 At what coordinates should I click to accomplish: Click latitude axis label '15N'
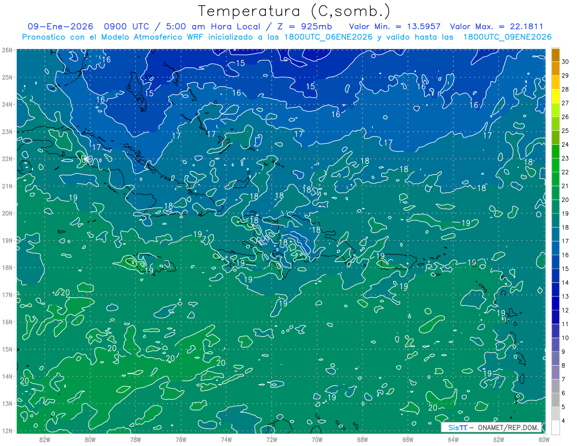8,349
